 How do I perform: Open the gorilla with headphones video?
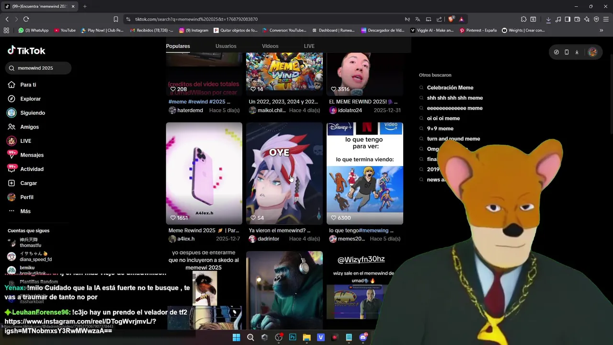coord(284,290)
